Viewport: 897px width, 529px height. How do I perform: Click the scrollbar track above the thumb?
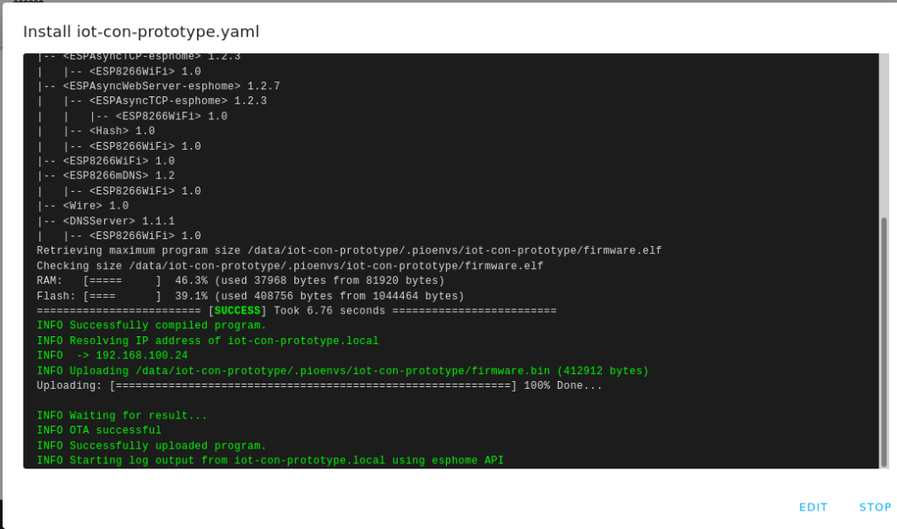tap(884, 135)
